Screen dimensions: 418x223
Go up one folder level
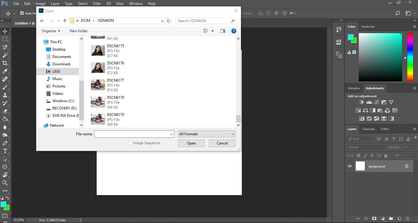pos(65,21)
